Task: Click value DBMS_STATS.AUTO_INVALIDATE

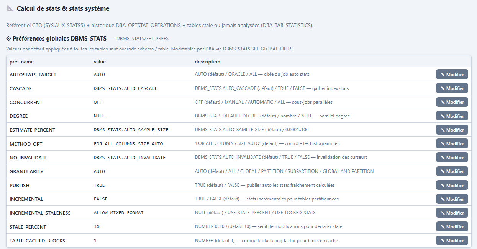Action: coord(129,158)
